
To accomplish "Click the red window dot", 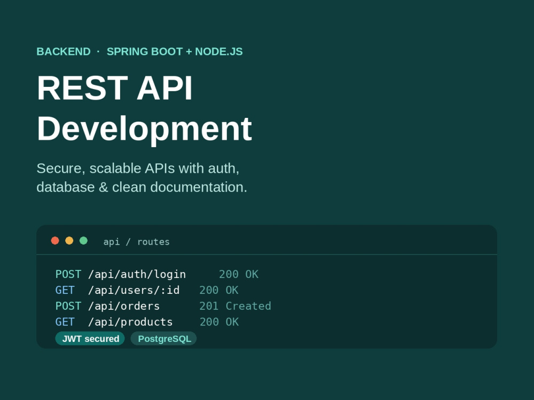I will pos(55,241).
